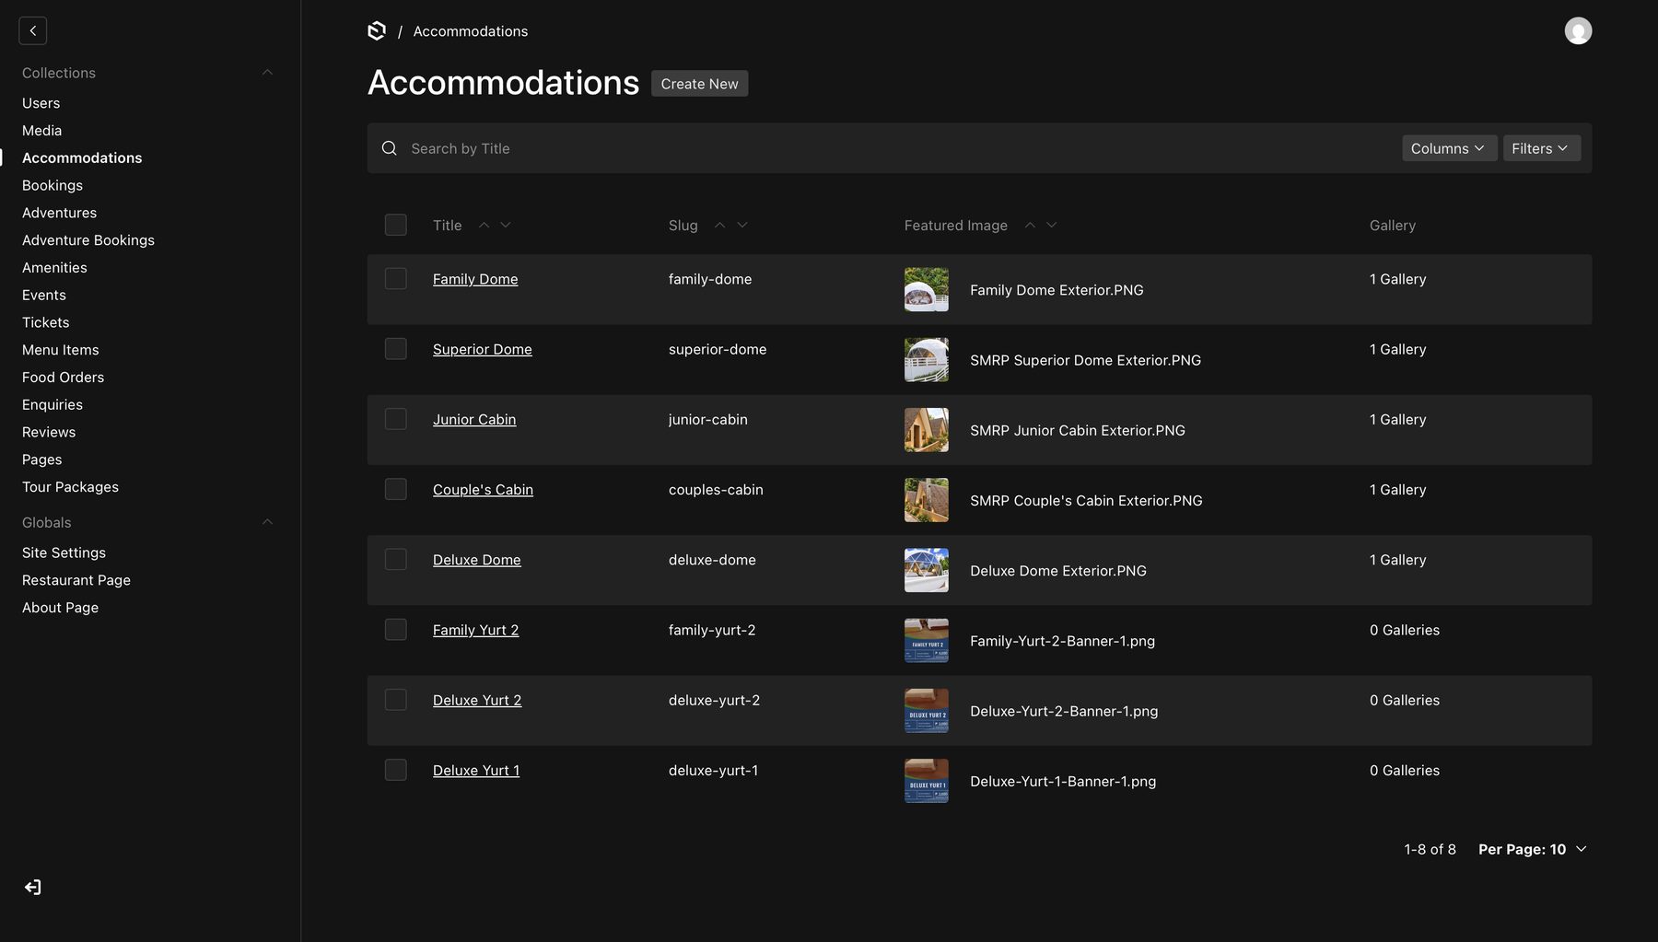
Task: Collapse the Globals sidebar group
Action: click(x=267, y=522)
